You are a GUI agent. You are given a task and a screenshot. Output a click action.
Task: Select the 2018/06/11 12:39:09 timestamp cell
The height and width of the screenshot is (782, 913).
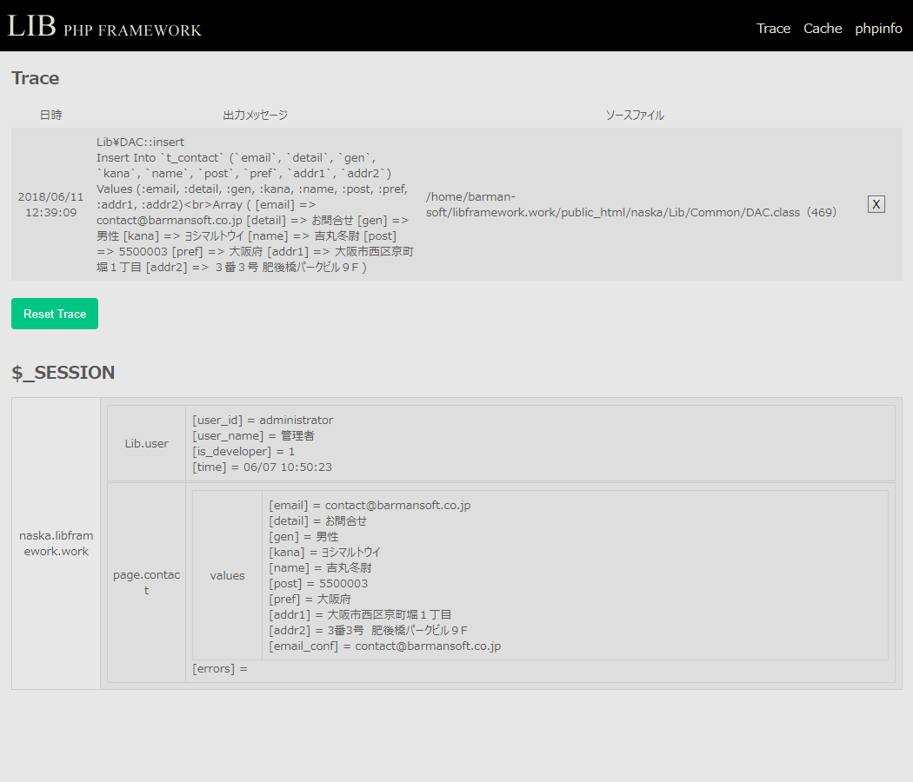[x=51, y=204]
